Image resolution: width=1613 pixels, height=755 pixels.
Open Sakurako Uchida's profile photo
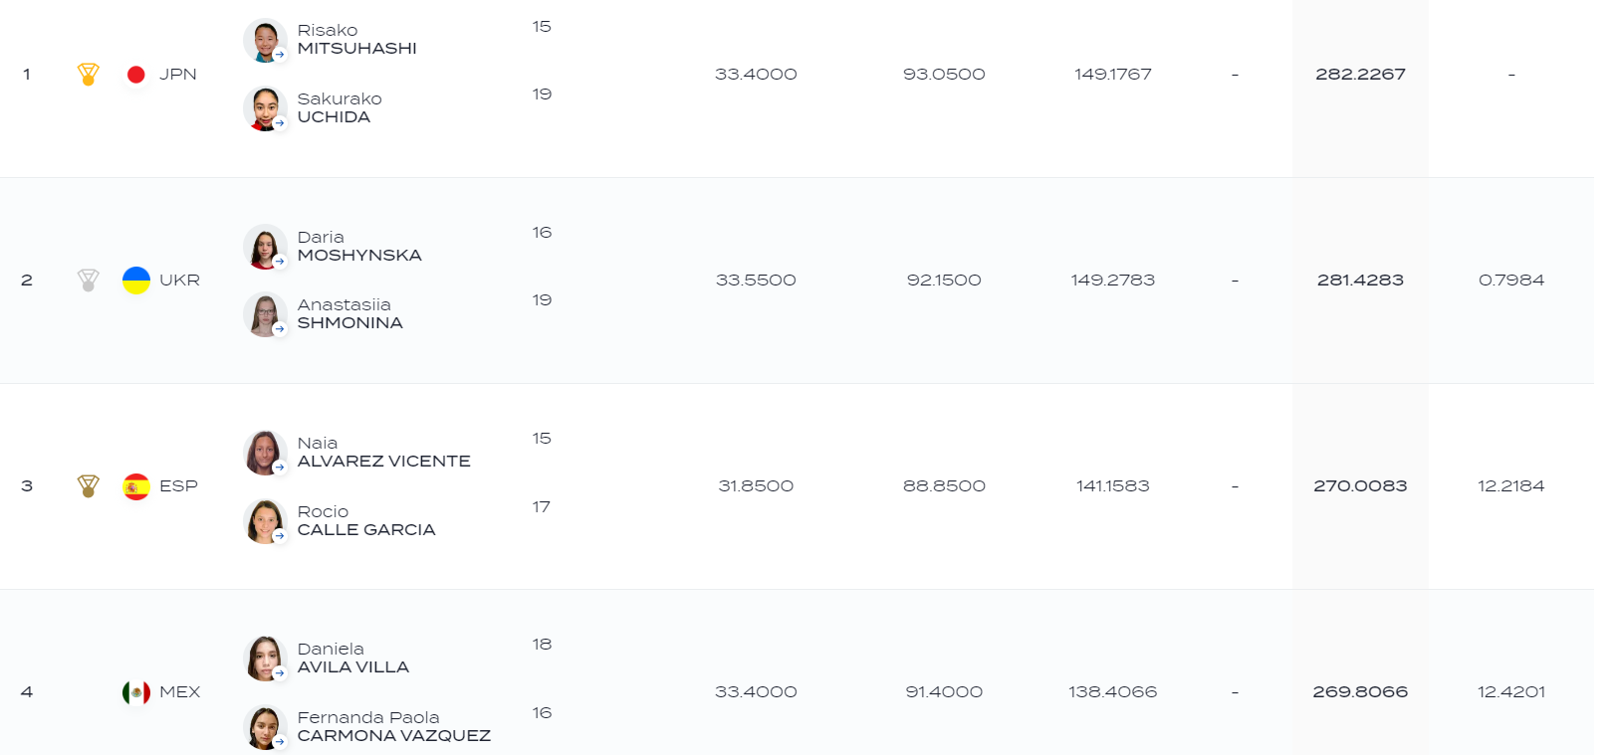[265, 108]
